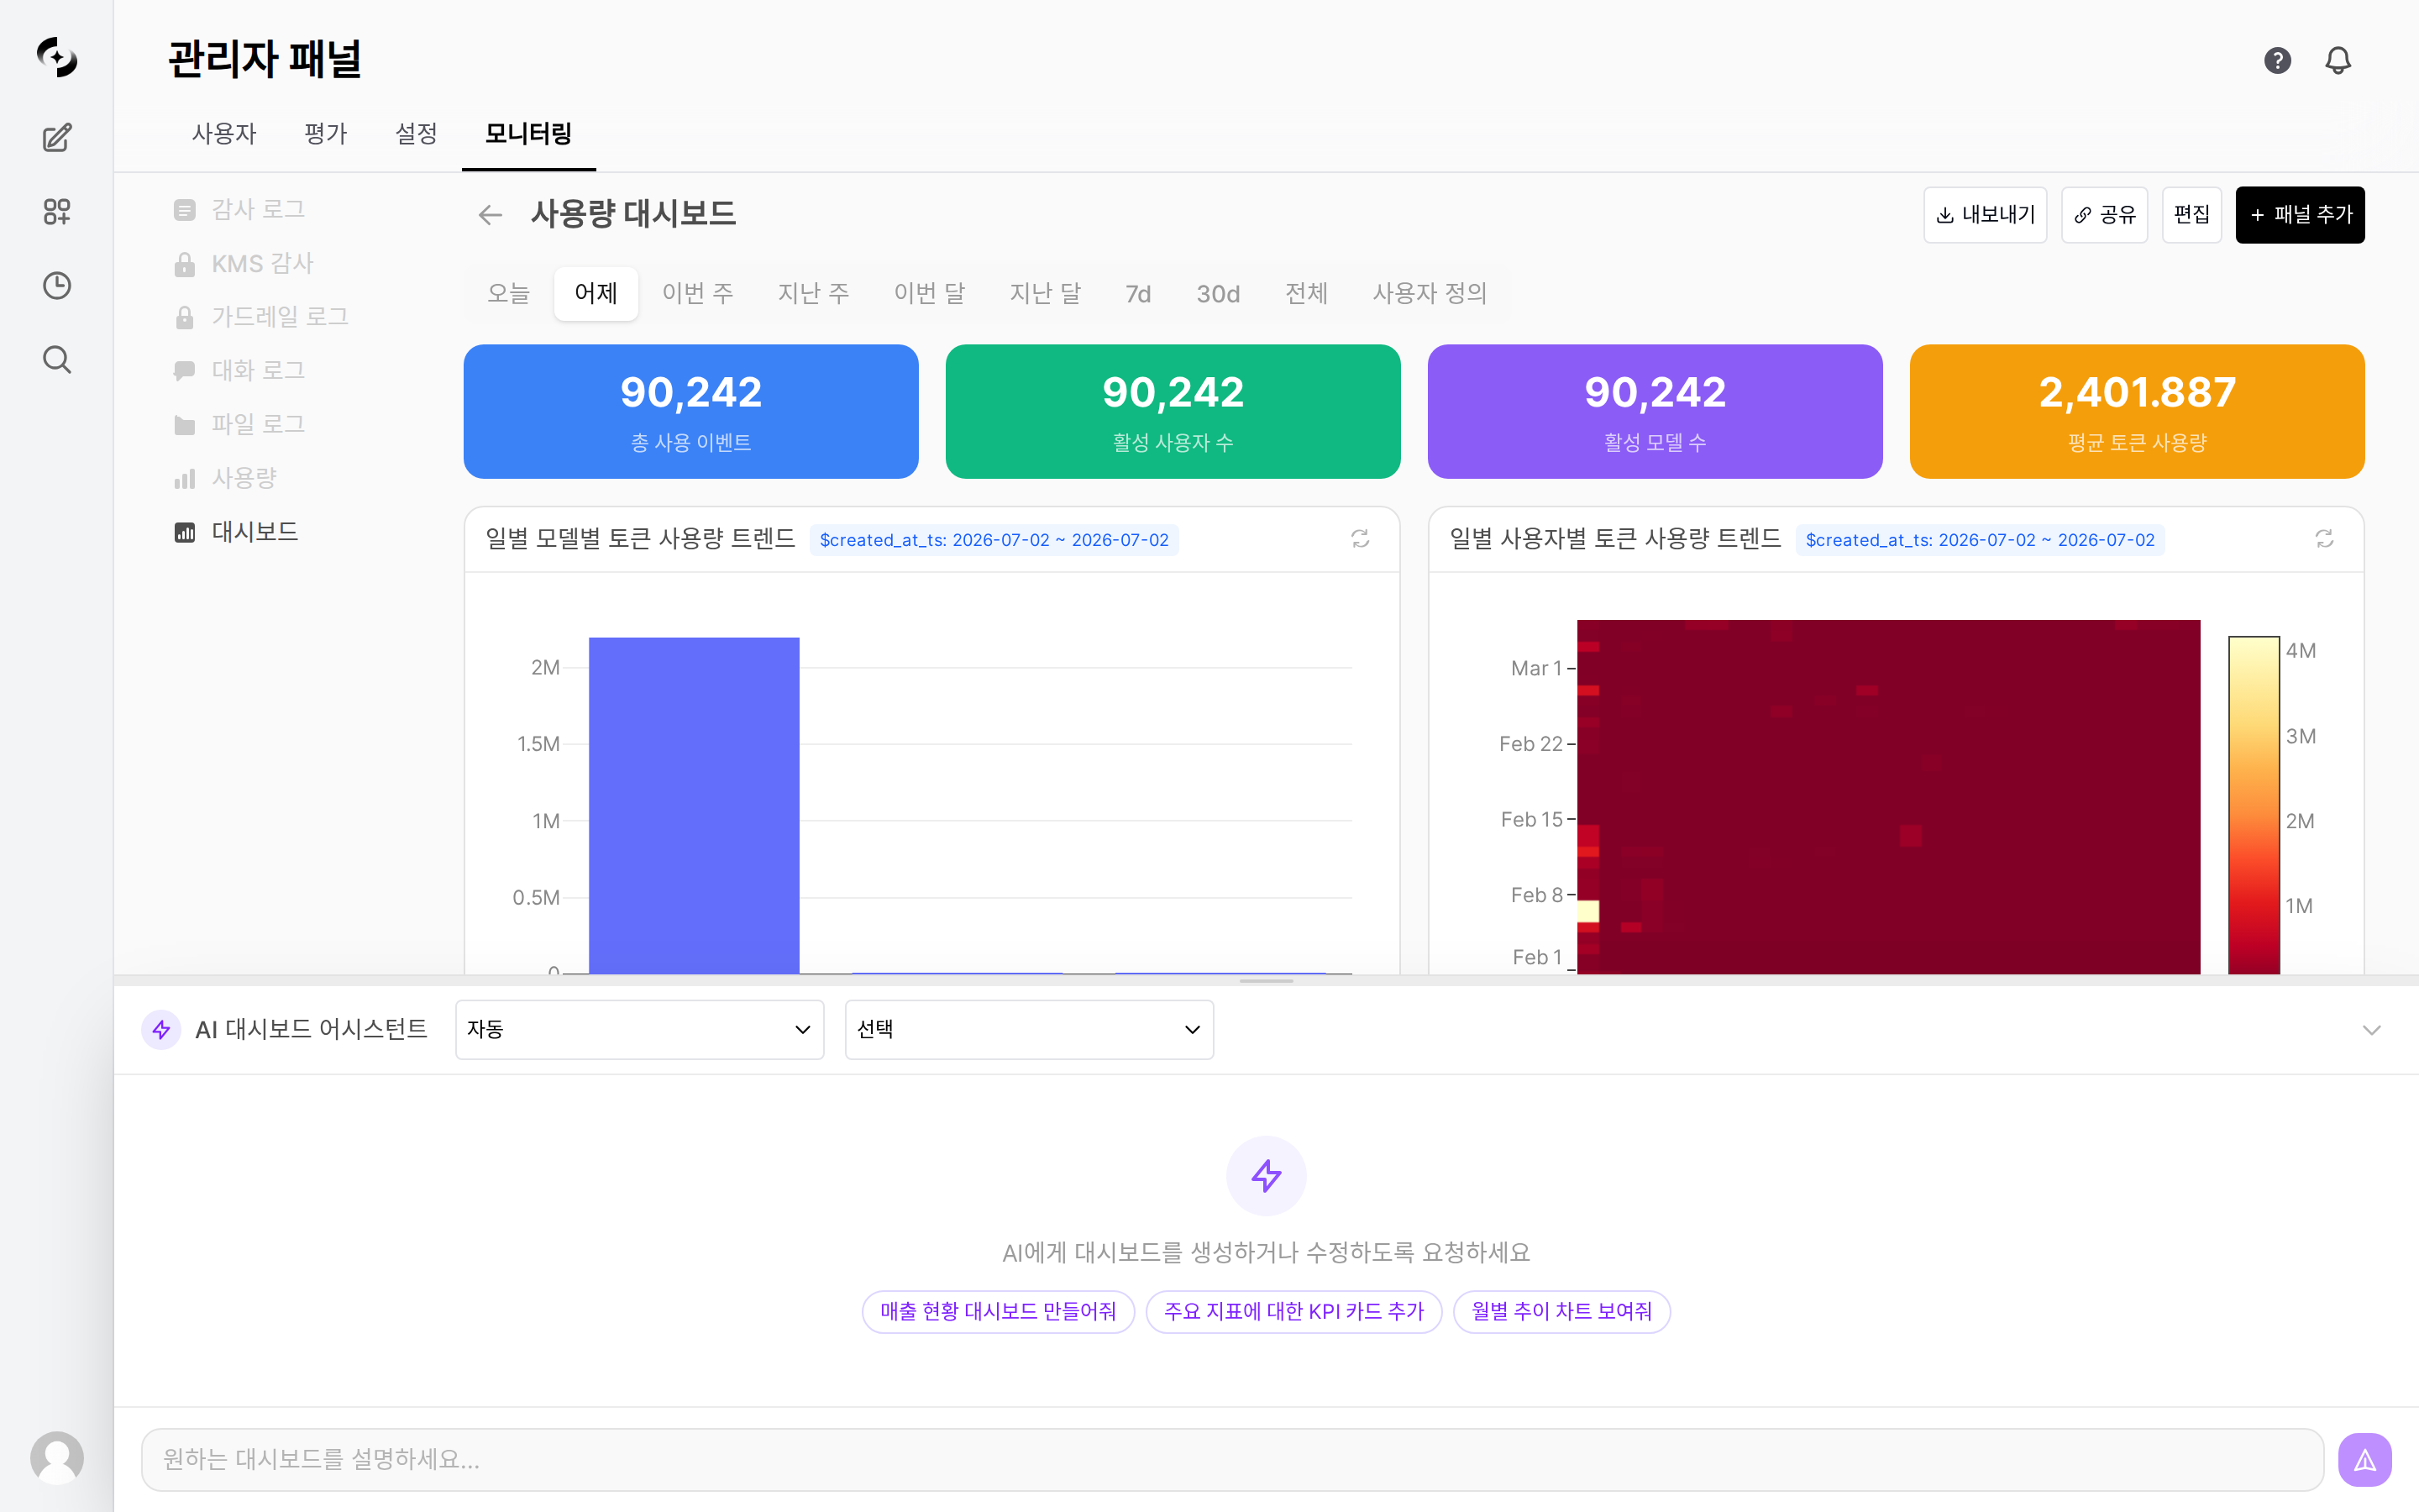Click the 공유 share button
Screen dimensions: 2419x1512
2103,214
